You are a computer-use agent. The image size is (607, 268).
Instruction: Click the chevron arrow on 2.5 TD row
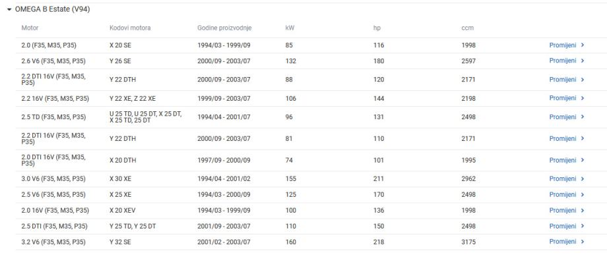(x=583, y=117)
